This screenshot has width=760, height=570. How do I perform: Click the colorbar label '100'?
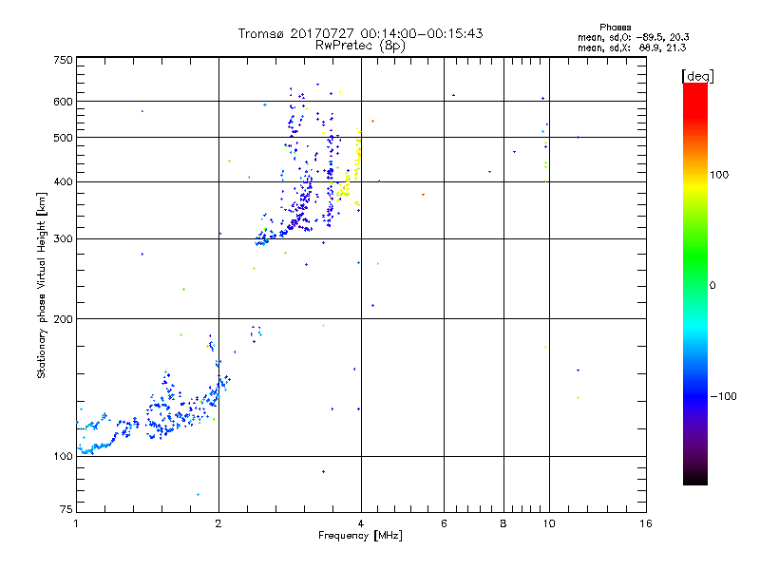(x=719, y=175)
